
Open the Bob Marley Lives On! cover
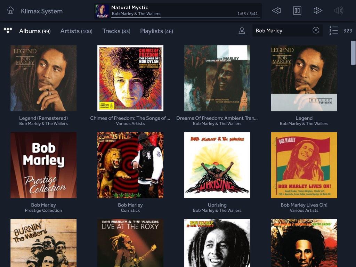(x=304, y=165)
